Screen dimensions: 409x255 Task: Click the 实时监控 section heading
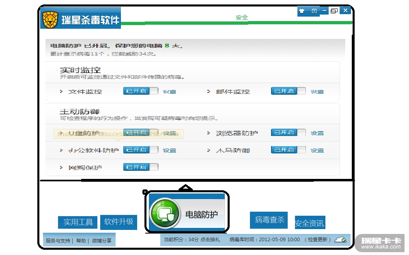80,70
